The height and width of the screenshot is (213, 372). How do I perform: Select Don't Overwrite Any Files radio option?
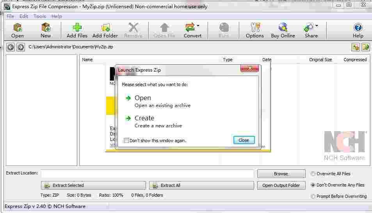click(x=313, y=185)
